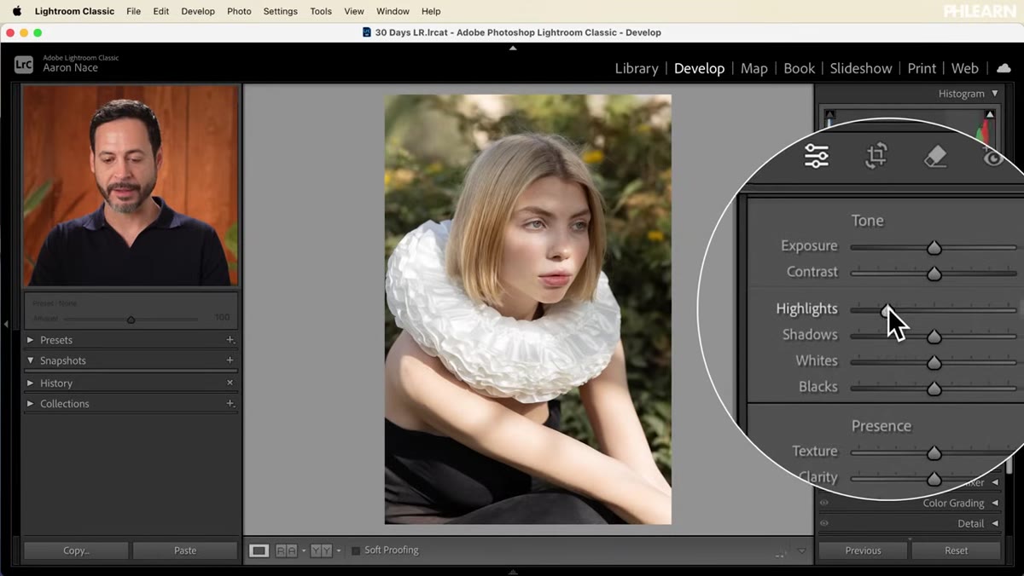
Task: Open the Edit menu
Action: click(x=160, y=11)
